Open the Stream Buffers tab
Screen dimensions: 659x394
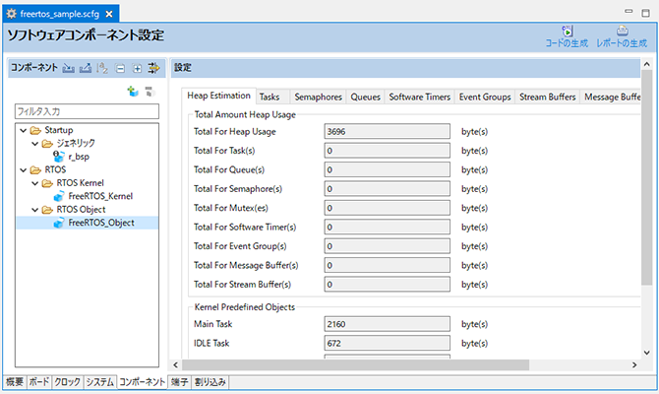pos(547,97)
